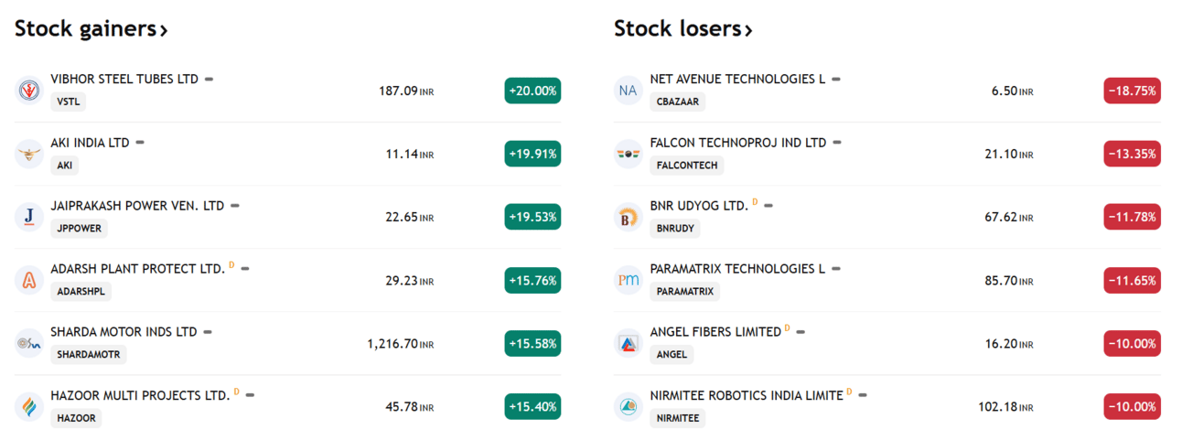Open the Stock gainers full list

coord(91,29)
